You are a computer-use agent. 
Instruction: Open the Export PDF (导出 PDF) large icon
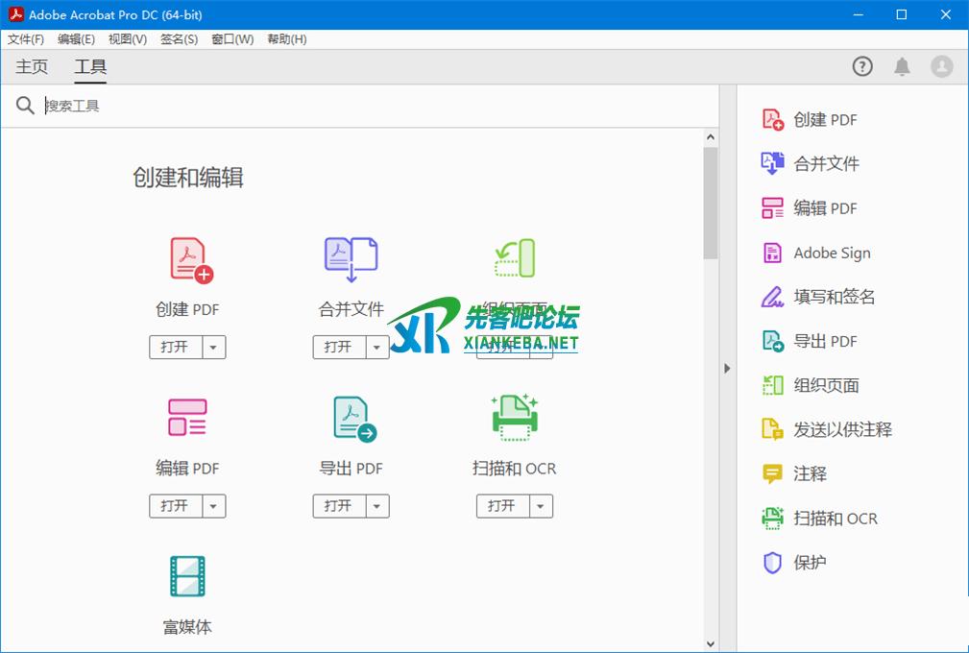point(353,419)
